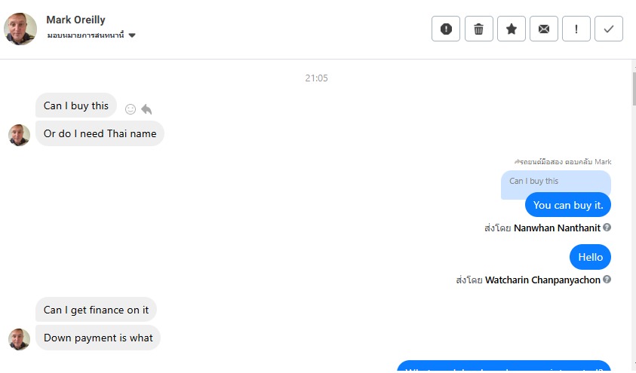The height and width of the screenshot is (373, 636).
Task: Mark conversation done with checkmark button
Action: pyautogui.click(x=609, y=29)
